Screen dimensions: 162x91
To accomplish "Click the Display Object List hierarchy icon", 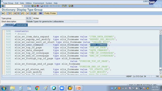I will 32,13.
